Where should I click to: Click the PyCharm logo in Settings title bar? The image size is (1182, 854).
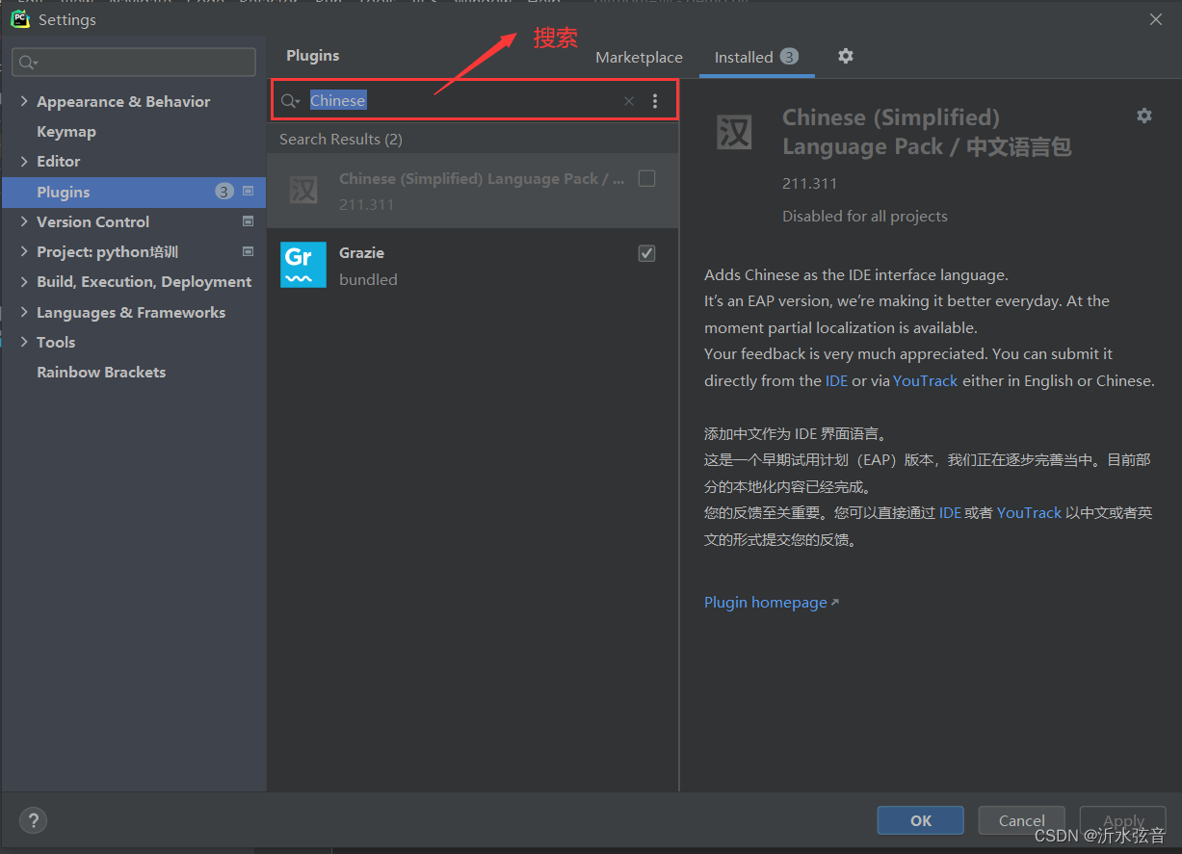19,19
